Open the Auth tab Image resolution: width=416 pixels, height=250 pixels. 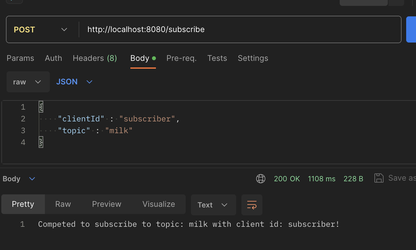[x=53, y=58]
